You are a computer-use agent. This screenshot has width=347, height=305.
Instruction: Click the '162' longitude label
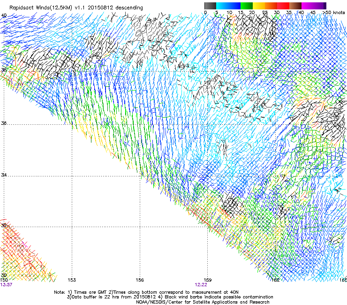(276, 280)
